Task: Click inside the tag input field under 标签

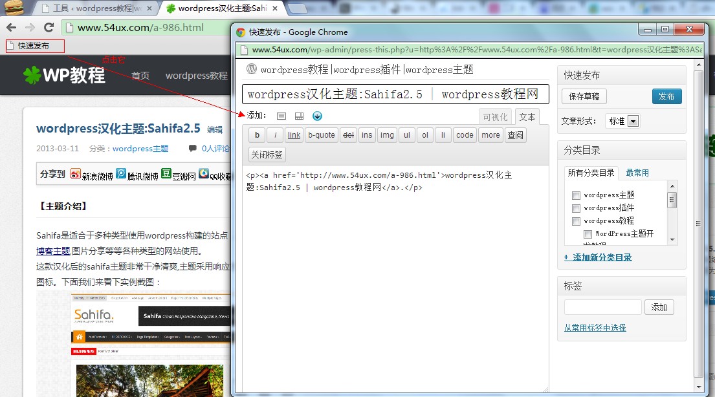Action: [602, 307]
